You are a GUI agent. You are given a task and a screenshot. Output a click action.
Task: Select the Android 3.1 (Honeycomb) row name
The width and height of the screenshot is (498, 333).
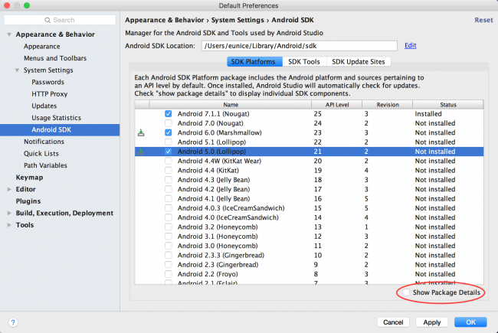point(218,237)
